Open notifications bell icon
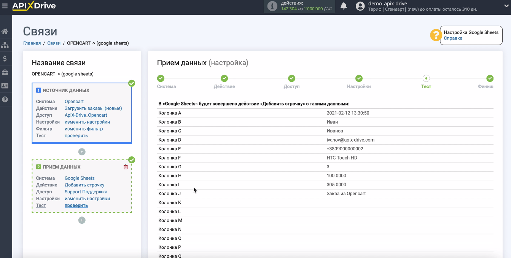The width and height of the screenshot is (511, 258). tap(344, 6)
